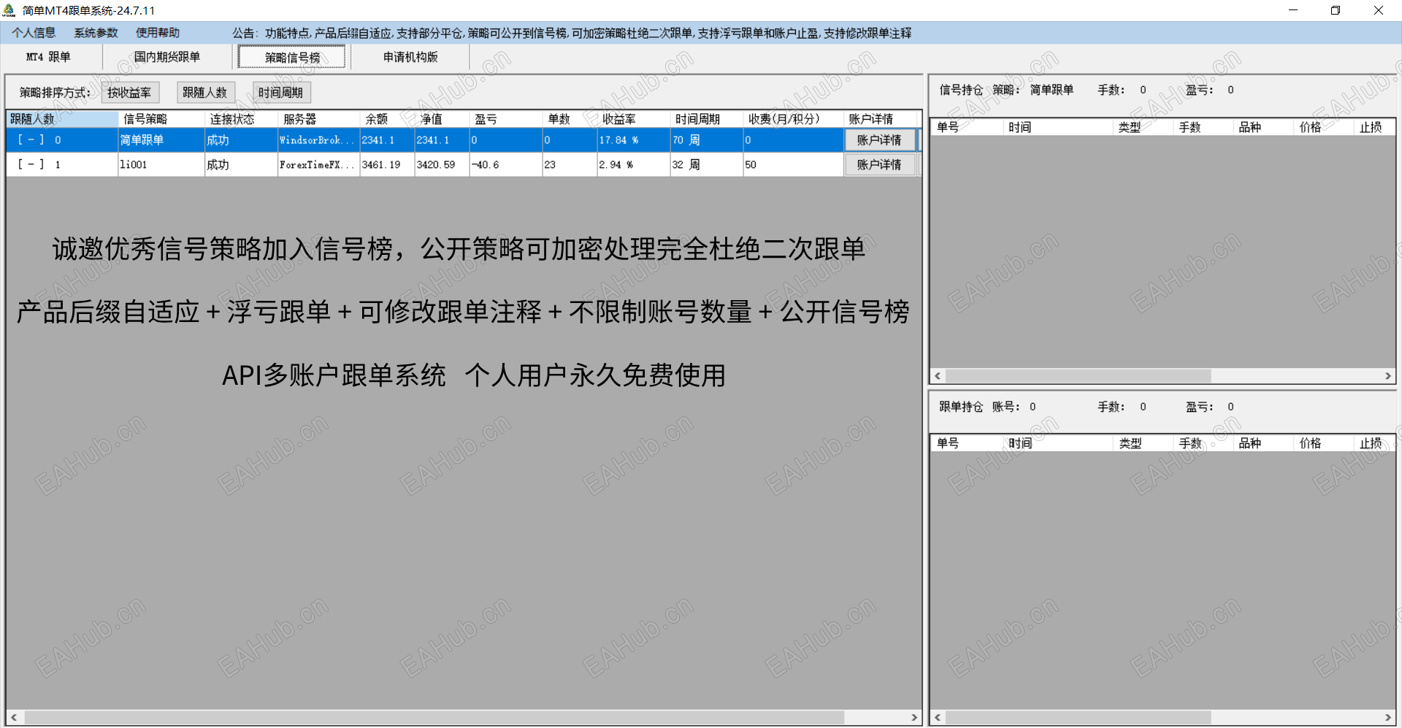The width and height of the screenshot is (1402, 728).
Task: Click the right arrow of the bottom scrollbar
Action: click(913, 717)
